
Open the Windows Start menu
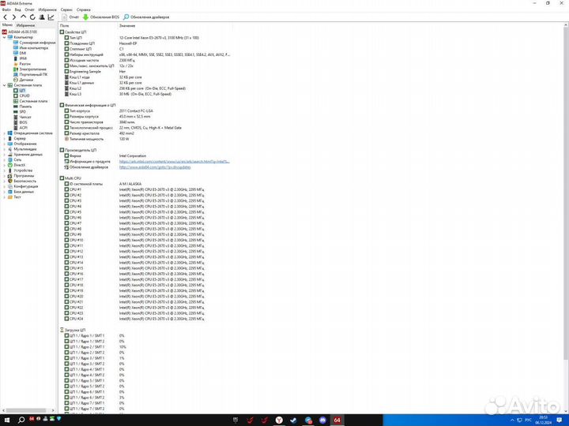tap(6, 420)
